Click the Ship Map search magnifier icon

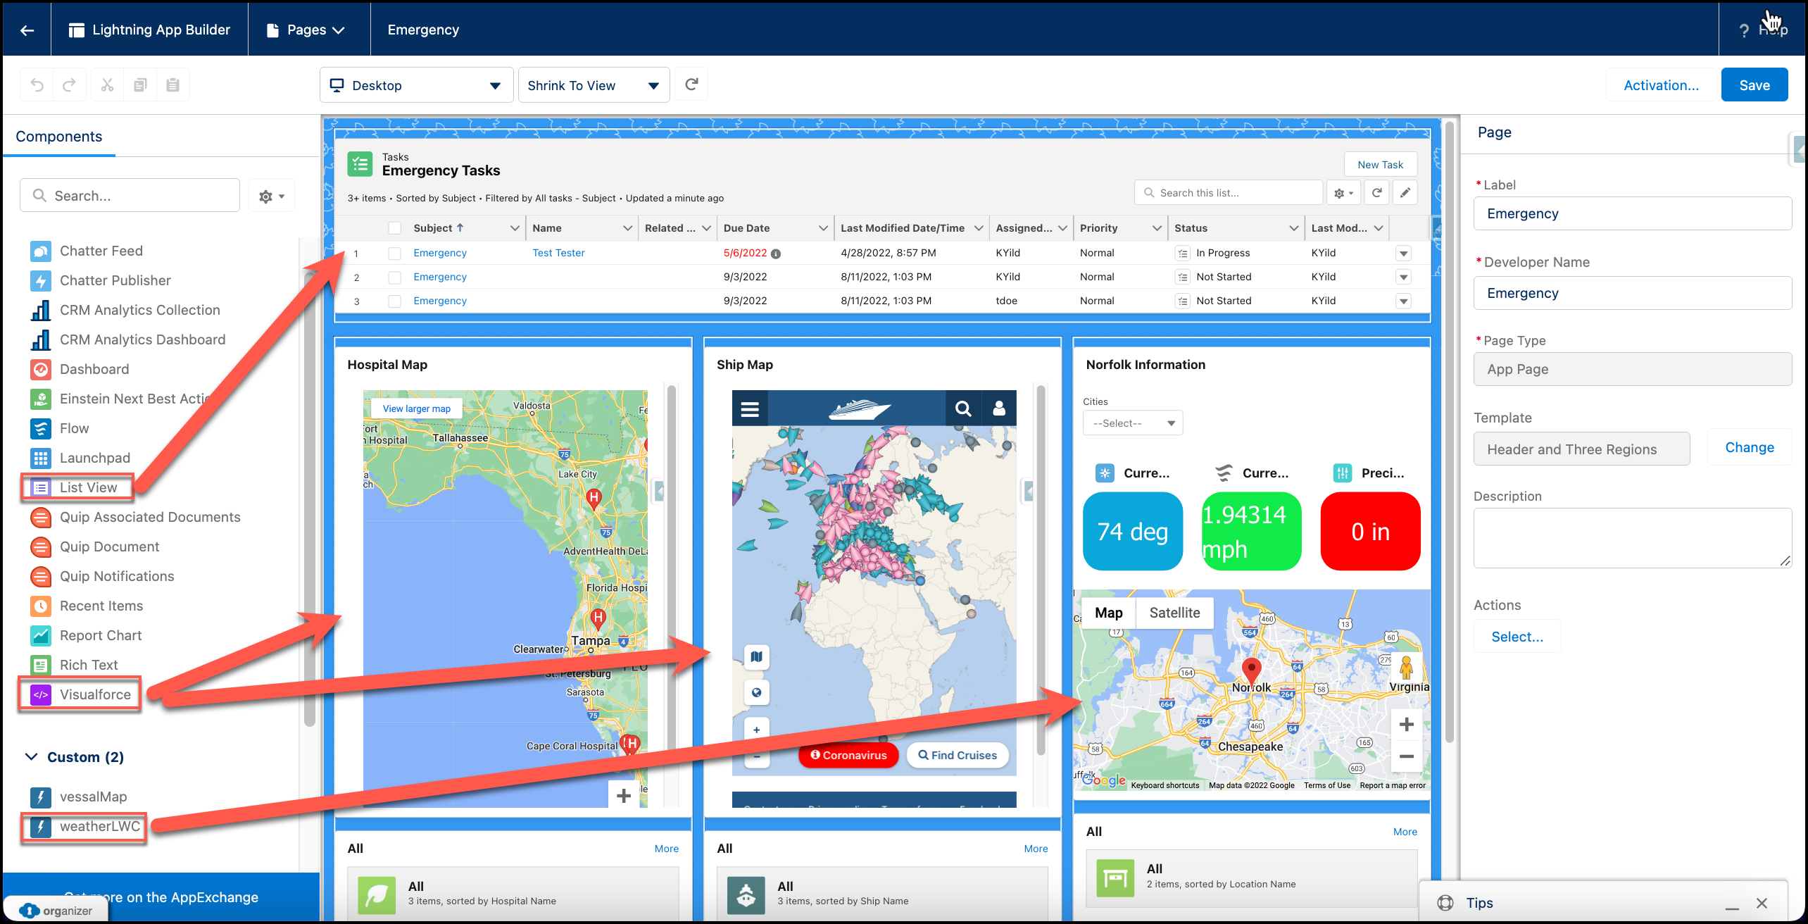point(963,408)
